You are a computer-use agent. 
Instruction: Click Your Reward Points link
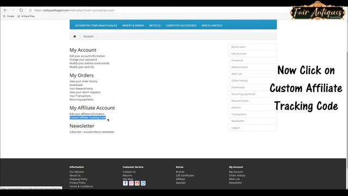tap(81, 89)
